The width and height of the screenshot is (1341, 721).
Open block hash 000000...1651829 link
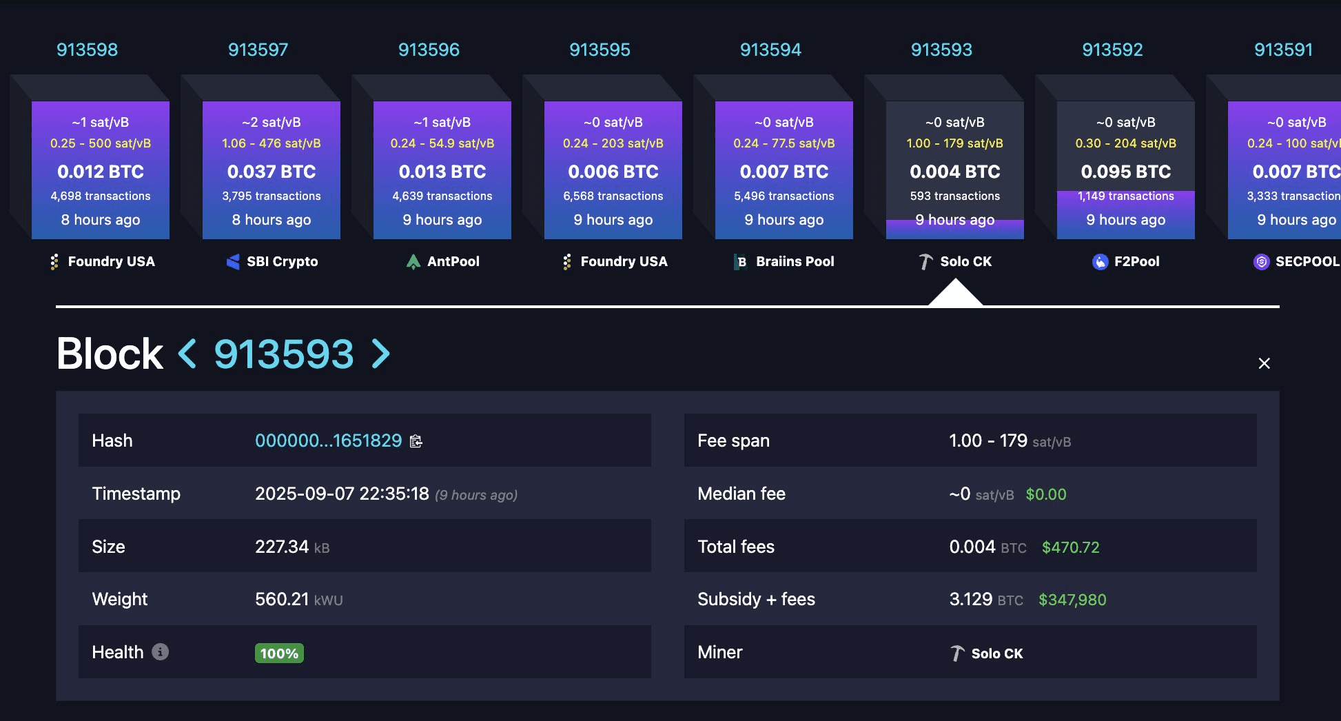point(329,440)
